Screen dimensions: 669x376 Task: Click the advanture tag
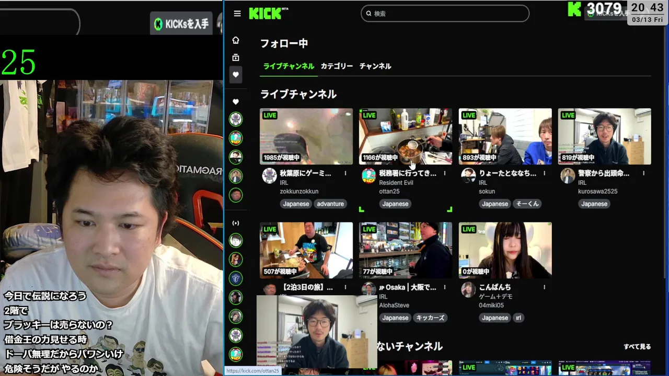point(330,204)
